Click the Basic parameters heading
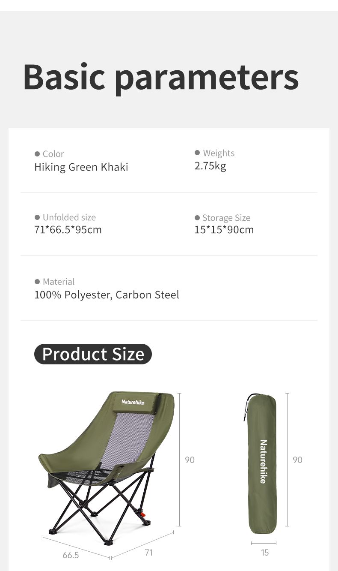This screenshot has width=338, height=571. point(160,77)
